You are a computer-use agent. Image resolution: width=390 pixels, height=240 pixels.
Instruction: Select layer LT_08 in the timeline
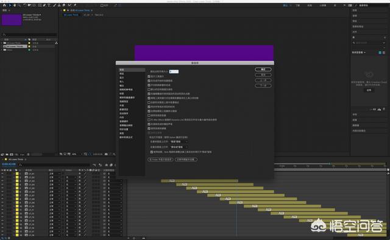tap(31, 199)
